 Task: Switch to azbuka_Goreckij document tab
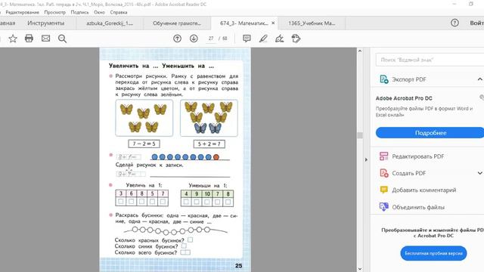[x=110, y=23]
